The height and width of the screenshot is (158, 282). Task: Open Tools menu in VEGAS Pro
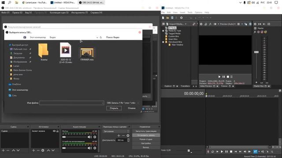coord(190,12)
